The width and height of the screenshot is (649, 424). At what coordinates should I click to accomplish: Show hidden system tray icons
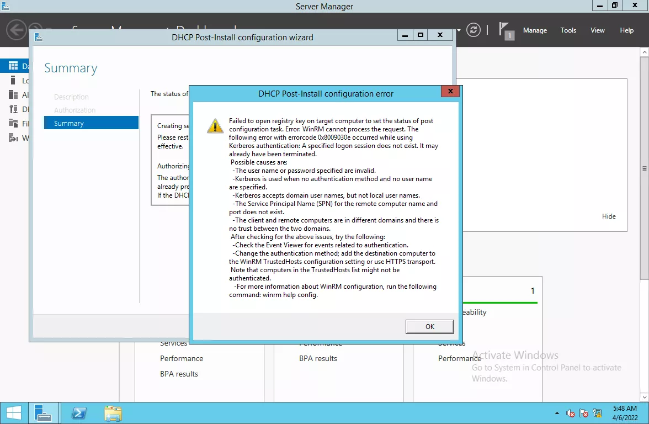click(557, 413)
